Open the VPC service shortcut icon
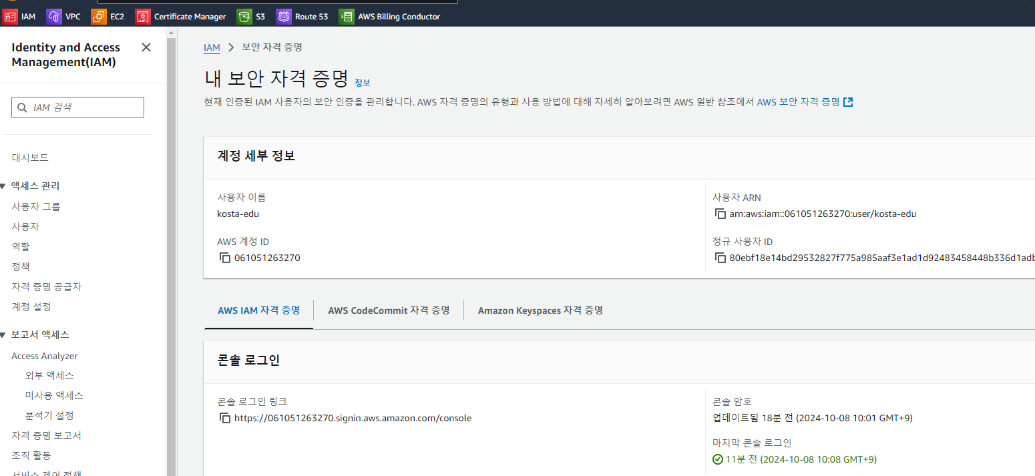Viewport: 1035px width, 476px height. [54, 17]
